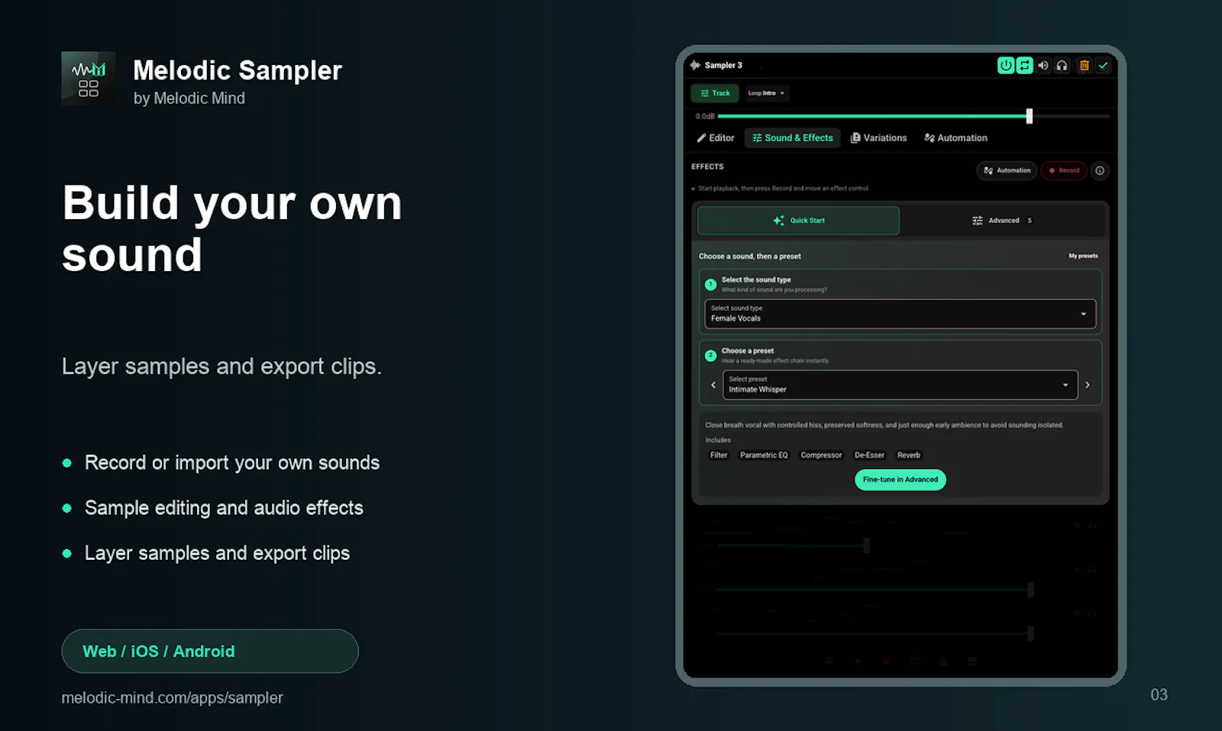
Task: Select the Quick Start mode
Action: coord(798,221)
